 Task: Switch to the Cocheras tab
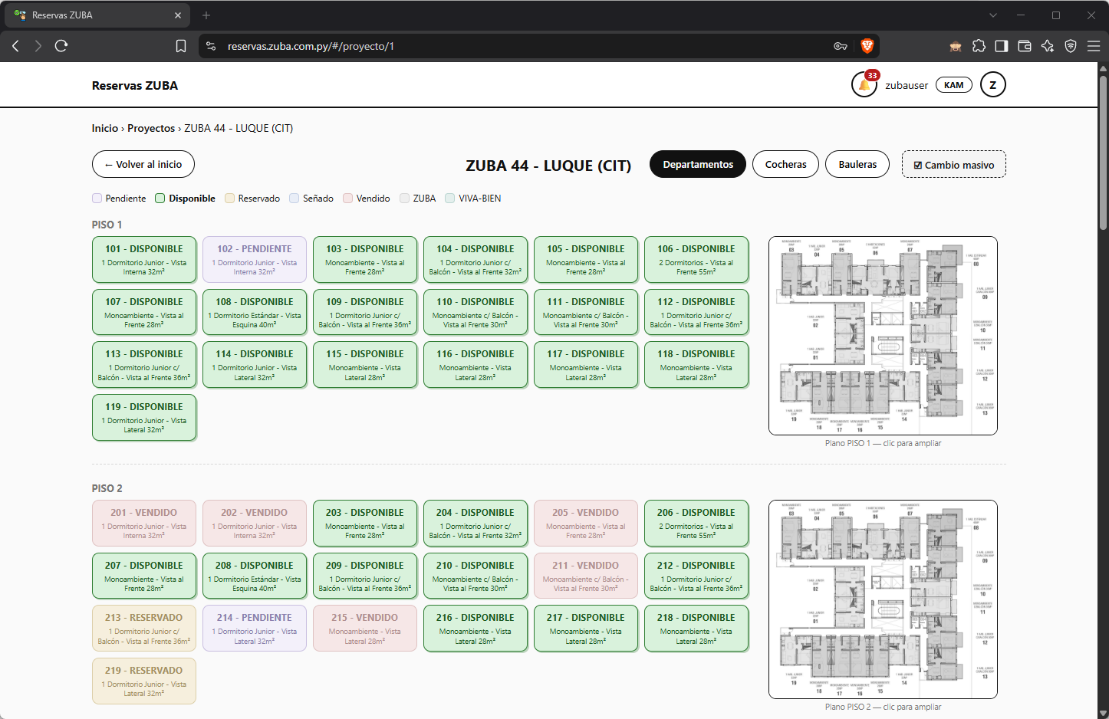(x=785, y=164)
